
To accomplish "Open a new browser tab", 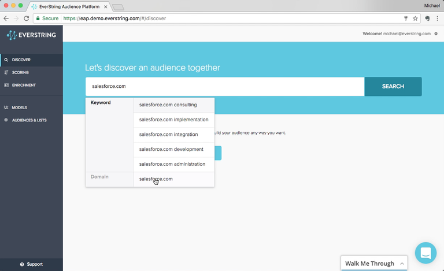I will [x=118, y=7].
